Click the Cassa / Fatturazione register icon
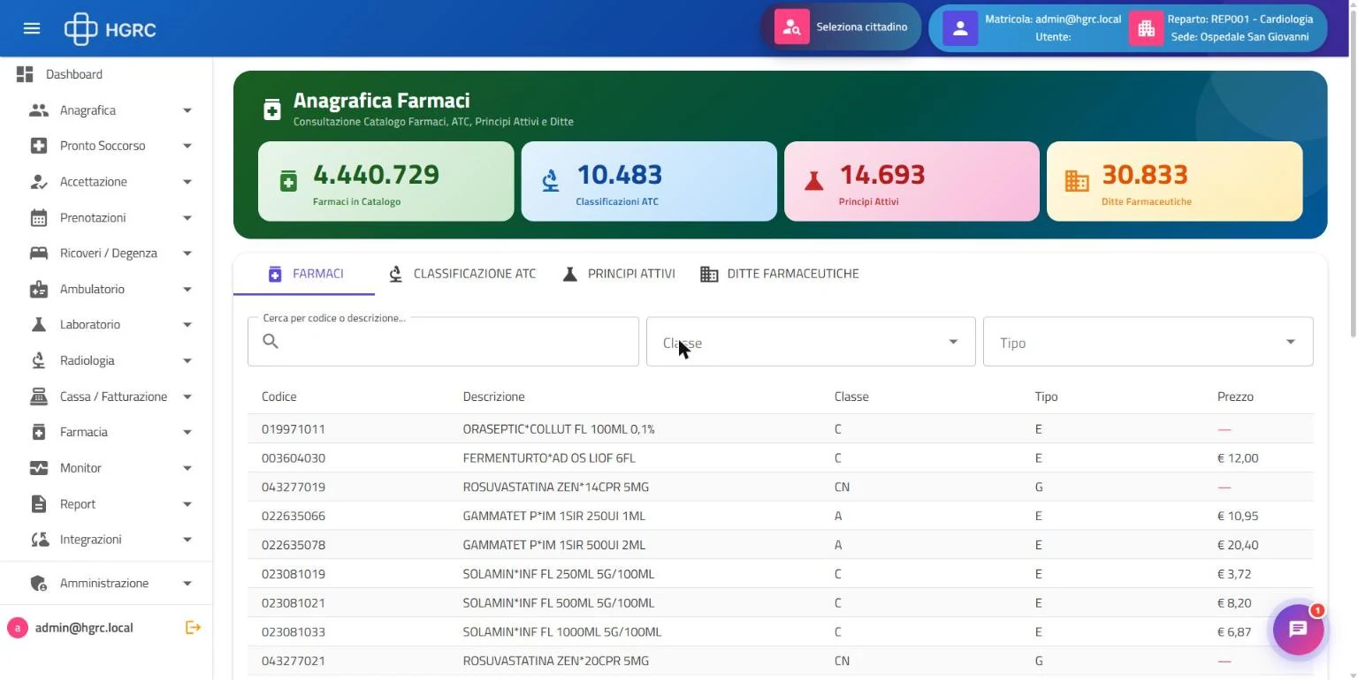Screen dimensions: 1358x680 [39, 397]
